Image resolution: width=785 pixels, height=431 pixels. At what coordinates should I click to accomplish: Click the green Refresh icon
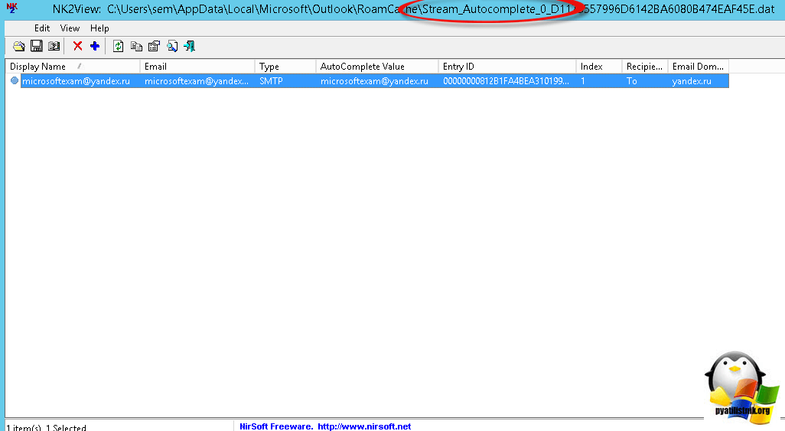coord(118,47)
